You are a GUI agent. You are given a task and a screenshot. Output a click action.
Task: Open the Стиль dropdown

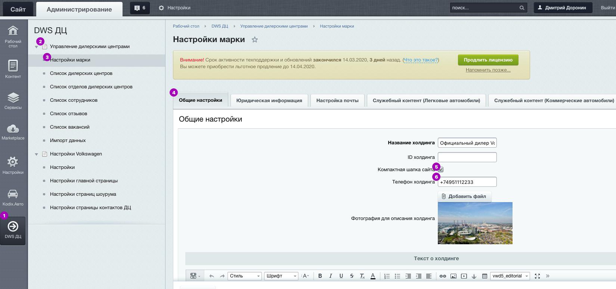(244, 276)
